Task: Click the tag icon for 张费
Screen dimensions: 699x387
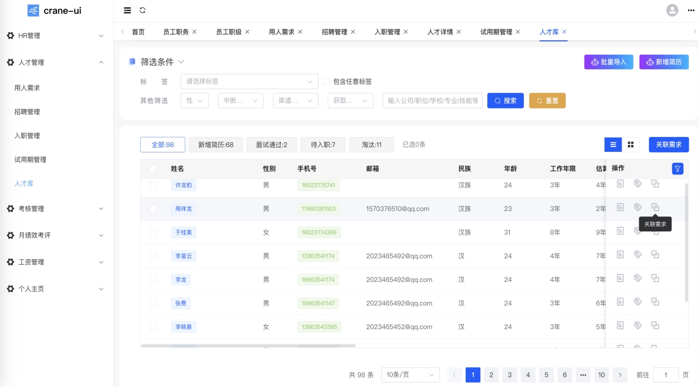Action: pos(638,302)
